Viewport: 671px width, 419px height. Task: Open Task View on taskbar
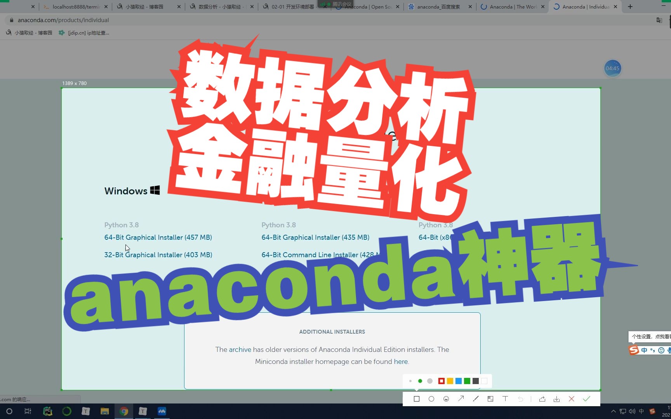28,411
